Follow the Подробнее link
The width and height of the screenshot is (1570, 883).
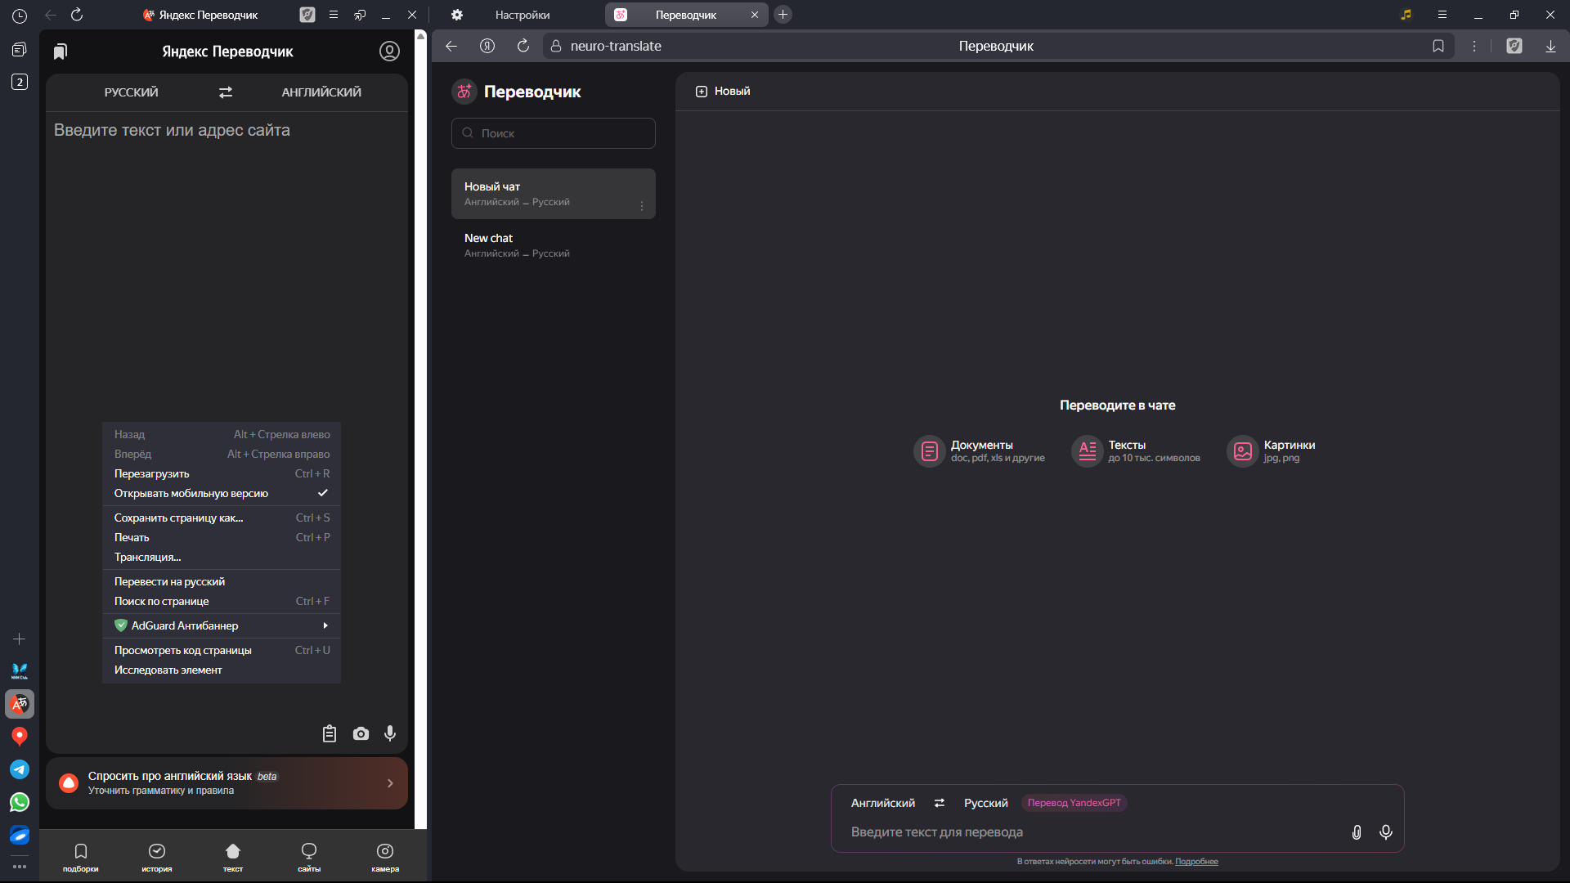1196,861
